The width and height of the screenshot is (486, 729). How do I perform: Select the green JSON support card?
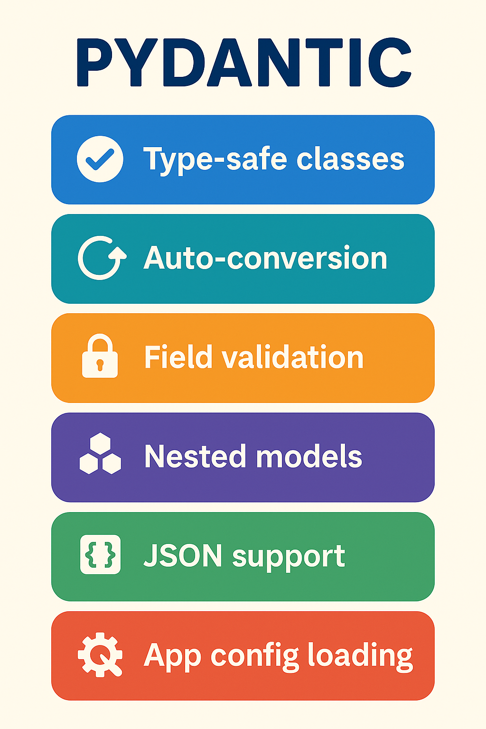coord(243,557)
